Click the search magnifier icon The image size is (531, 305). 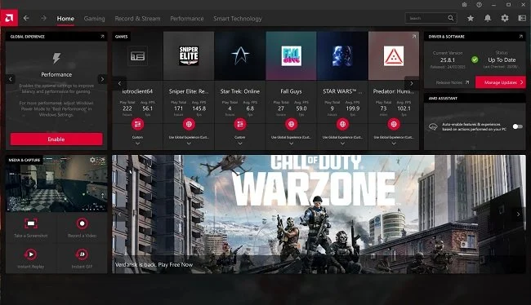[x=451, y=18]
